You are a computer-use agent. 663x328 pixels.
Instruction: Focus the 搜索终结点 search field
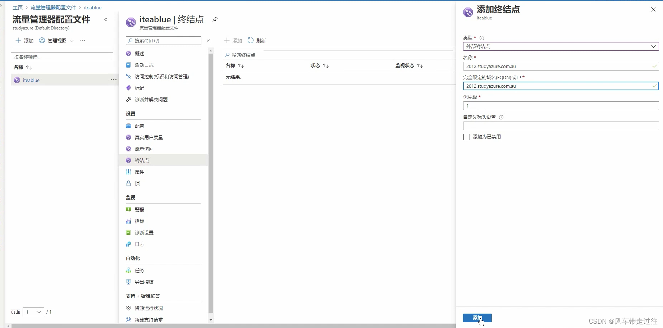coord(339,55)
